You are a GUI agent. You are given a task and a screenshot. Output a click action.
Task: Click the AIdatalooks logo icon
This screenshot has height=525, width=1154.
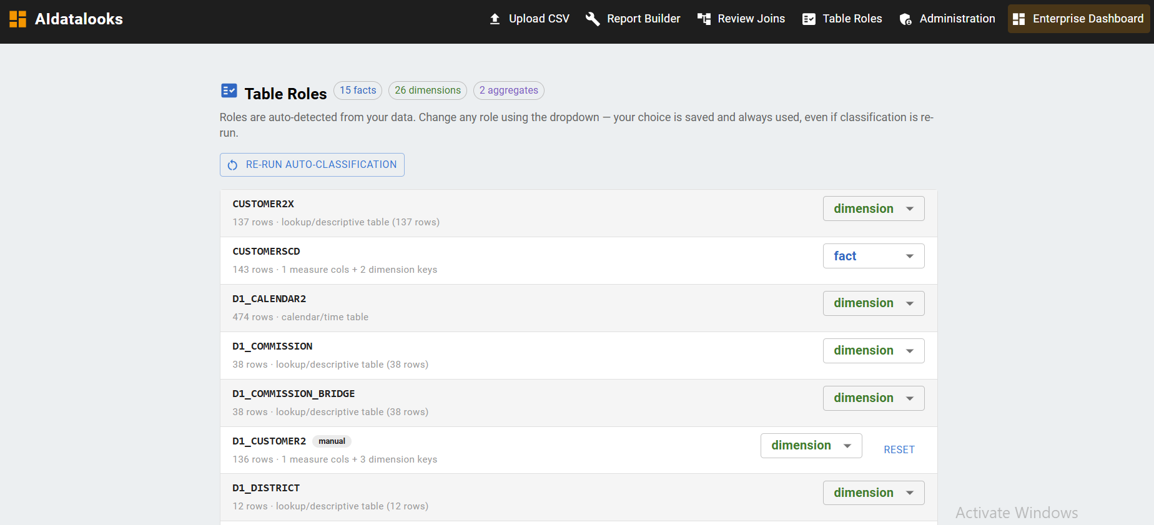coord(18,19)
